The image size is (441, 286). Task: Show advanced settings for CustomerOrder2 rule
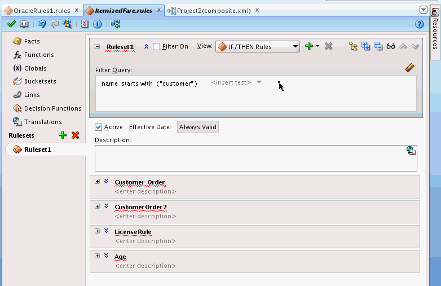(x=107, y=206)
